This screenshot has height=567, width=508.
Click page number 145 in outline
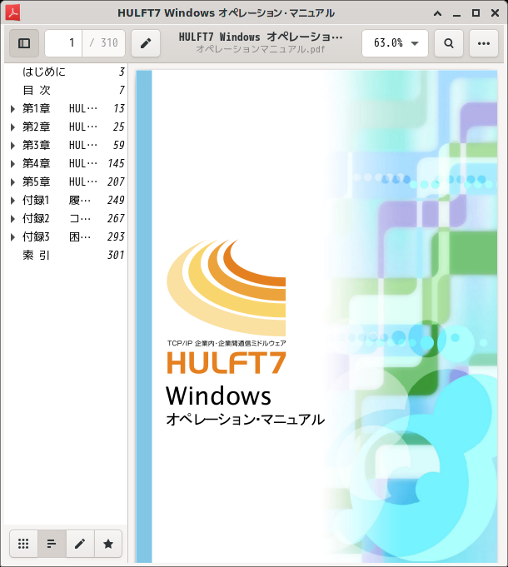tap(116, 163)
